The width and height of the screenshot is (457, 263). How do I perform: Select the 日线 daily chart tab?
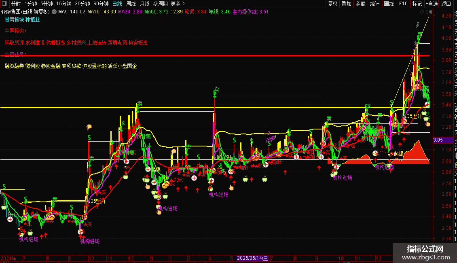tap(117, 4)
